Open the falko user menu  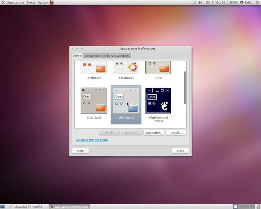249,3
